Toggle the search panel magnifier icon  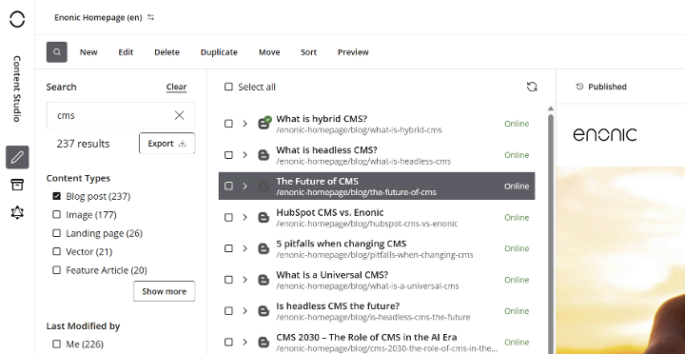click(x=57, y=52)
